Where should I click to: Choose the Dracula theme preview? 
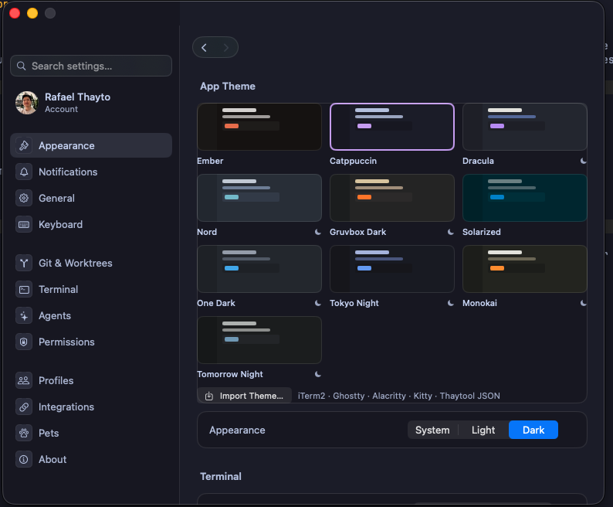coord(525,127)
